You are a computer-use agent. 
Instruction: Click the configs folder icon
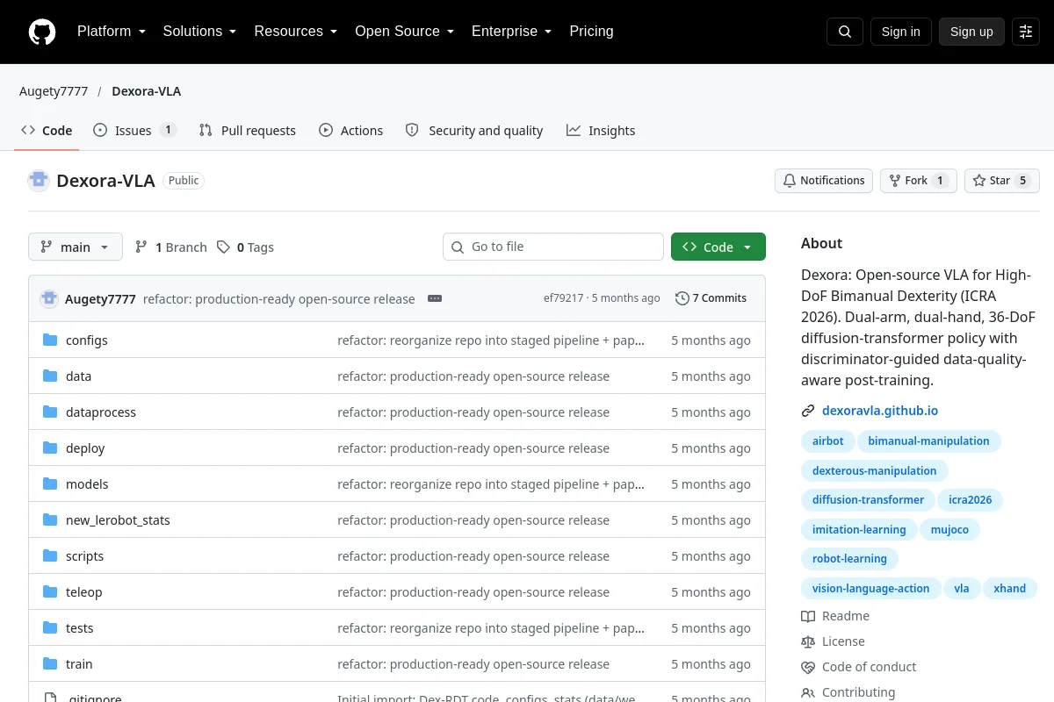(x=50, y=340)
